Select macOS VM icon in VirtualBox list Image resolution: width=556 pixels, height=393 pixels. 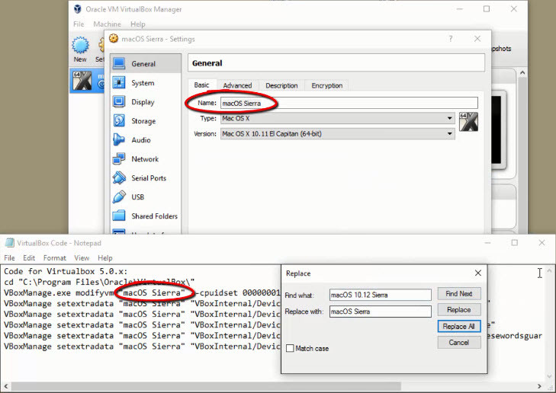[x=82, y=81]
